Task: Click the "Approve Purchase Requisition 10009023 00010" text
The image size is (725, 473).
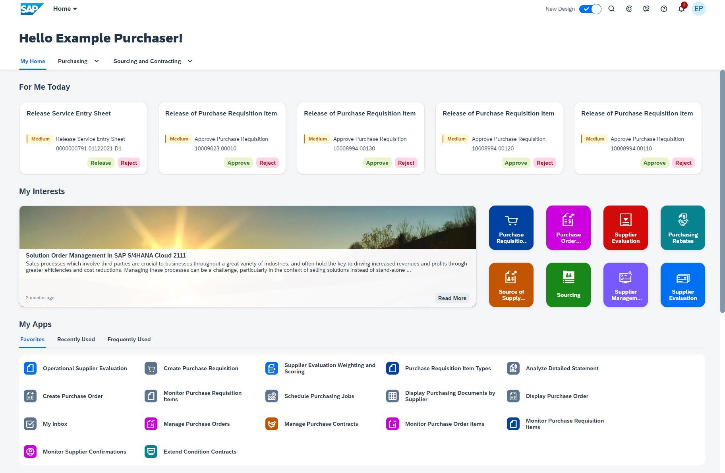Action: tap(231, 144)
